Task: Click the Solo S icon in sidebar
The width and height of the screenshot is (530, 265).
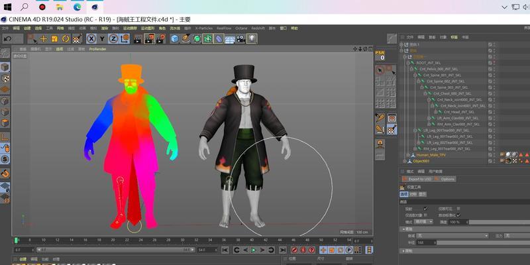Action: 5,159
